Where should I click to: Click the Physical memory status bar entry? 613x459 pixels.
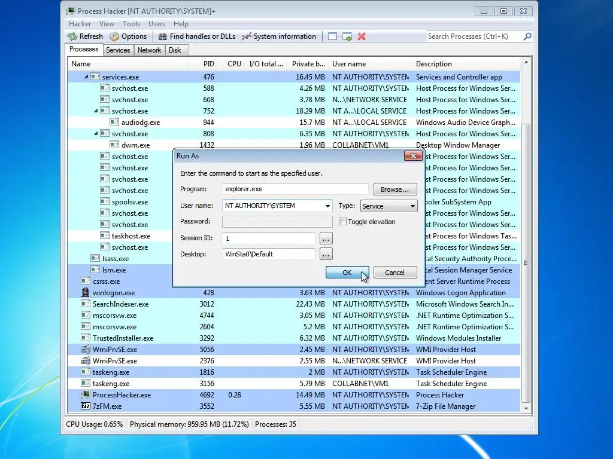[x=189, y=424]
